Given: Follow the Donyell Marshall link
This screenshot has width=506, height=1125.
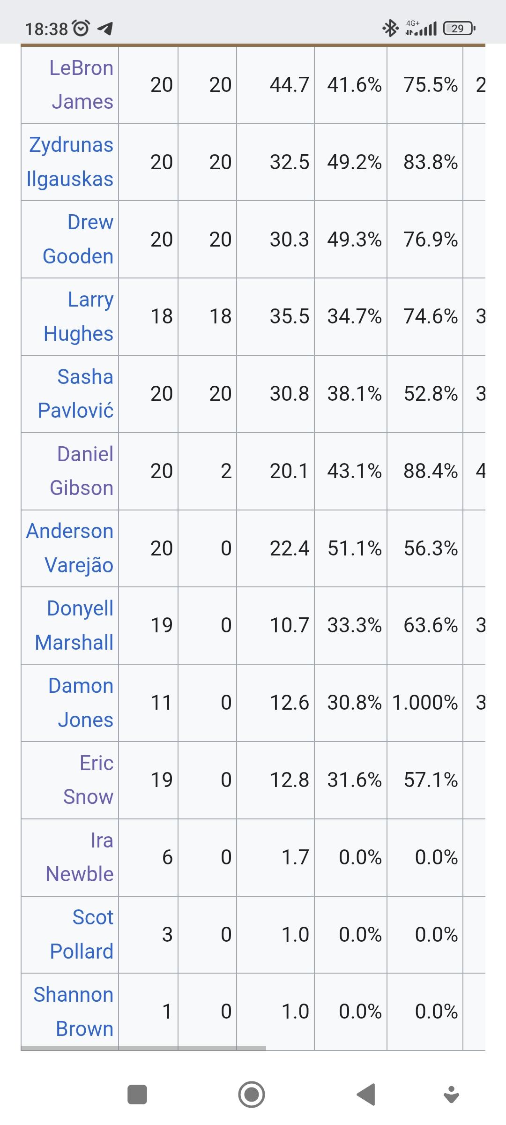Looking at the screenshot, I should point(74,625).
